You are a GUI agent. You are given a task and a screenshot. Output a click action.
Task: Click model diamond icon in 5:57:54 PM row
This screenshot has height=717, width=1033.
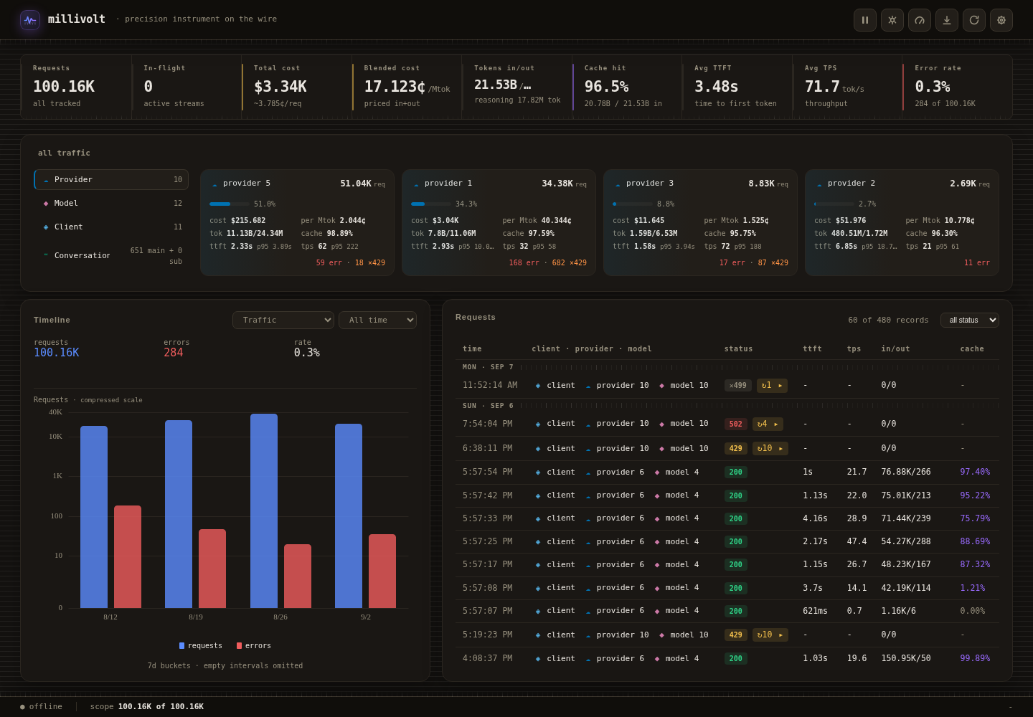click(x=657, y=473)
